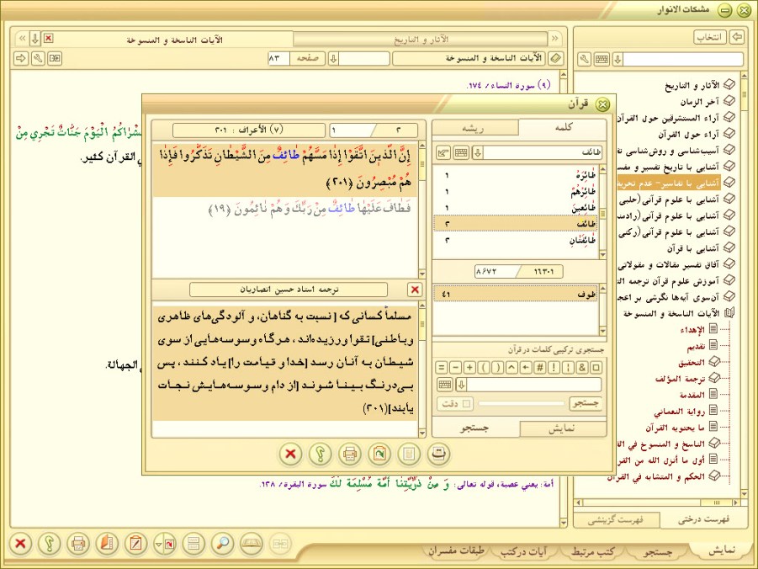This screenshot has height=569, width=758.
Task: Click the word list vertical scrollbar
Action: pos(602,212)
